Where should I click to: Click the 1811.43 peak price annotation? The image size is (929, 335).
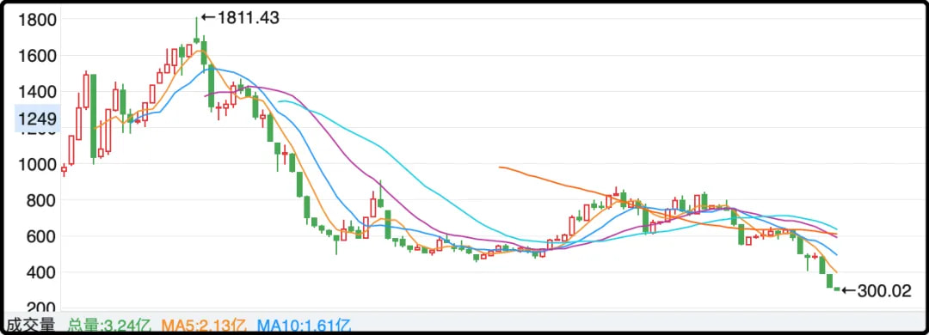(x=240, y=18)
